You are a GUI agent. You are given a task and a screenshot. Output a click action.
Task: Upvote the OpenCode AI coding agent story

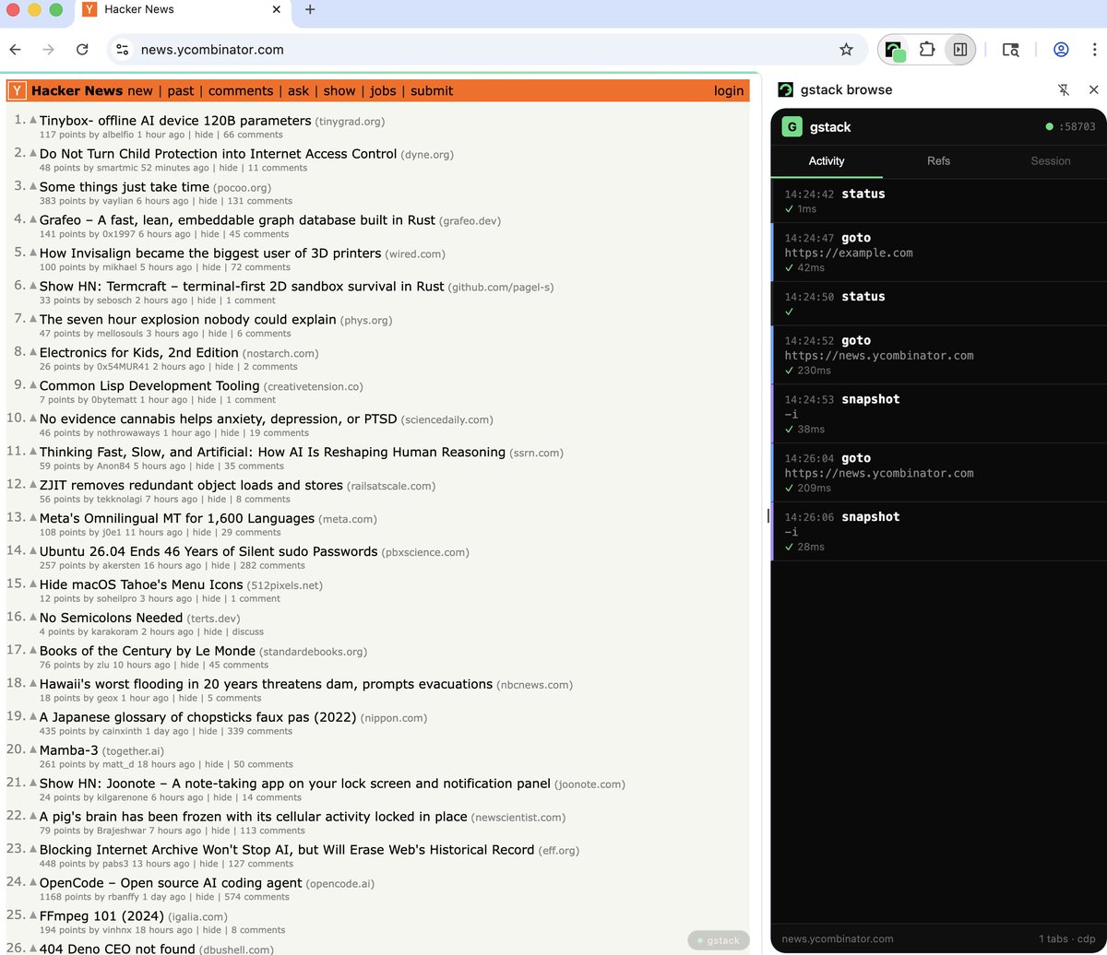point(33,883)
